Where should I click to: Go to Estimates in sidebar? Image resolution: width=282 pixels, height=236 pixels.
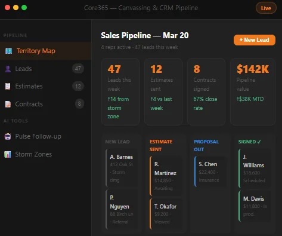pos(45,86)
